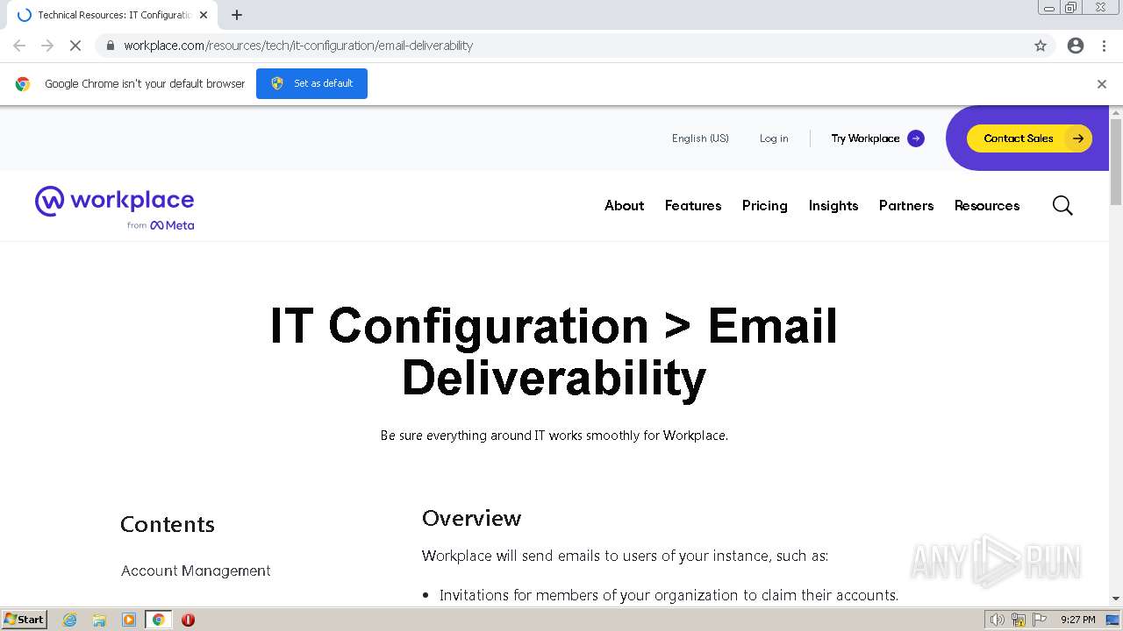Screen dimensions: 1123x631
Task: Open the About menu
Action: (x=624, y=206)
